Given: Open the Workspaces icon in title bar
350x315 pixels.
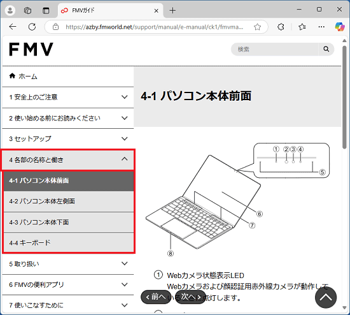Looking at the screenshot, I should (x=27, y=10).
